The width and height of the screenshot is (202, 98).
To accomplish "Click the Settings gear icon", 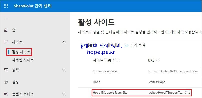I will (6, 82).
